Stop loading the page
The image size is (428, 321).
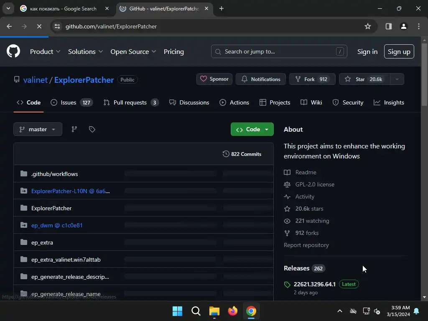[39, 26]
